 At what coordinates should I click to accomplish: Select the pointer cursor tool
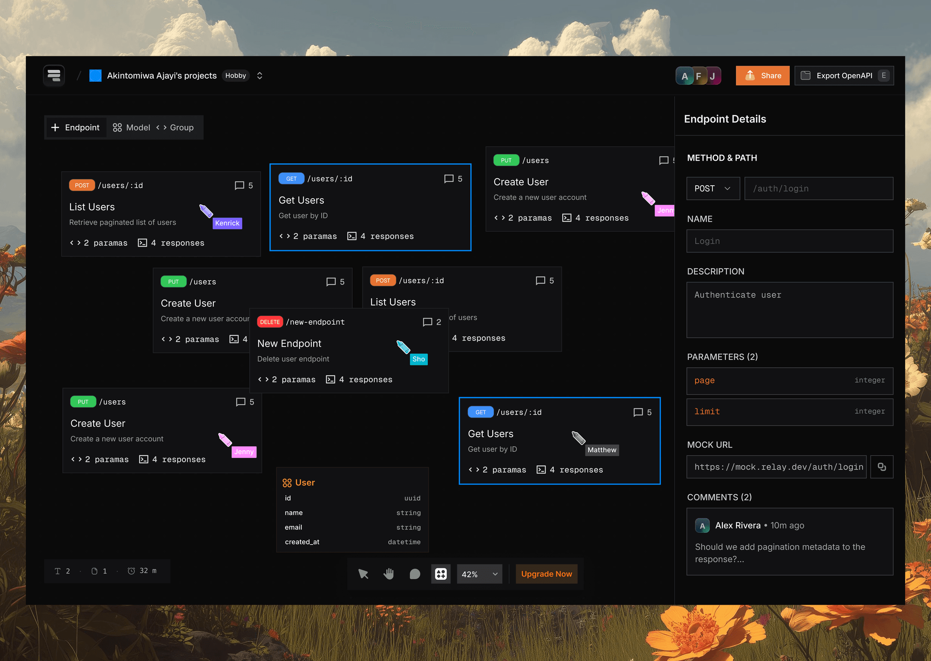coord(363,574)
